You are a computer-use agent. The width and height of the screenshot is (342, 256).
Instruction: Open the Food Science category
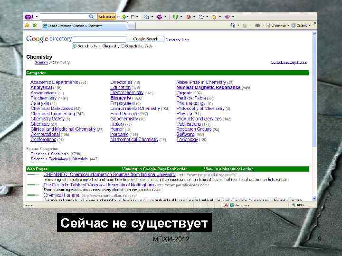click(124, 113)
